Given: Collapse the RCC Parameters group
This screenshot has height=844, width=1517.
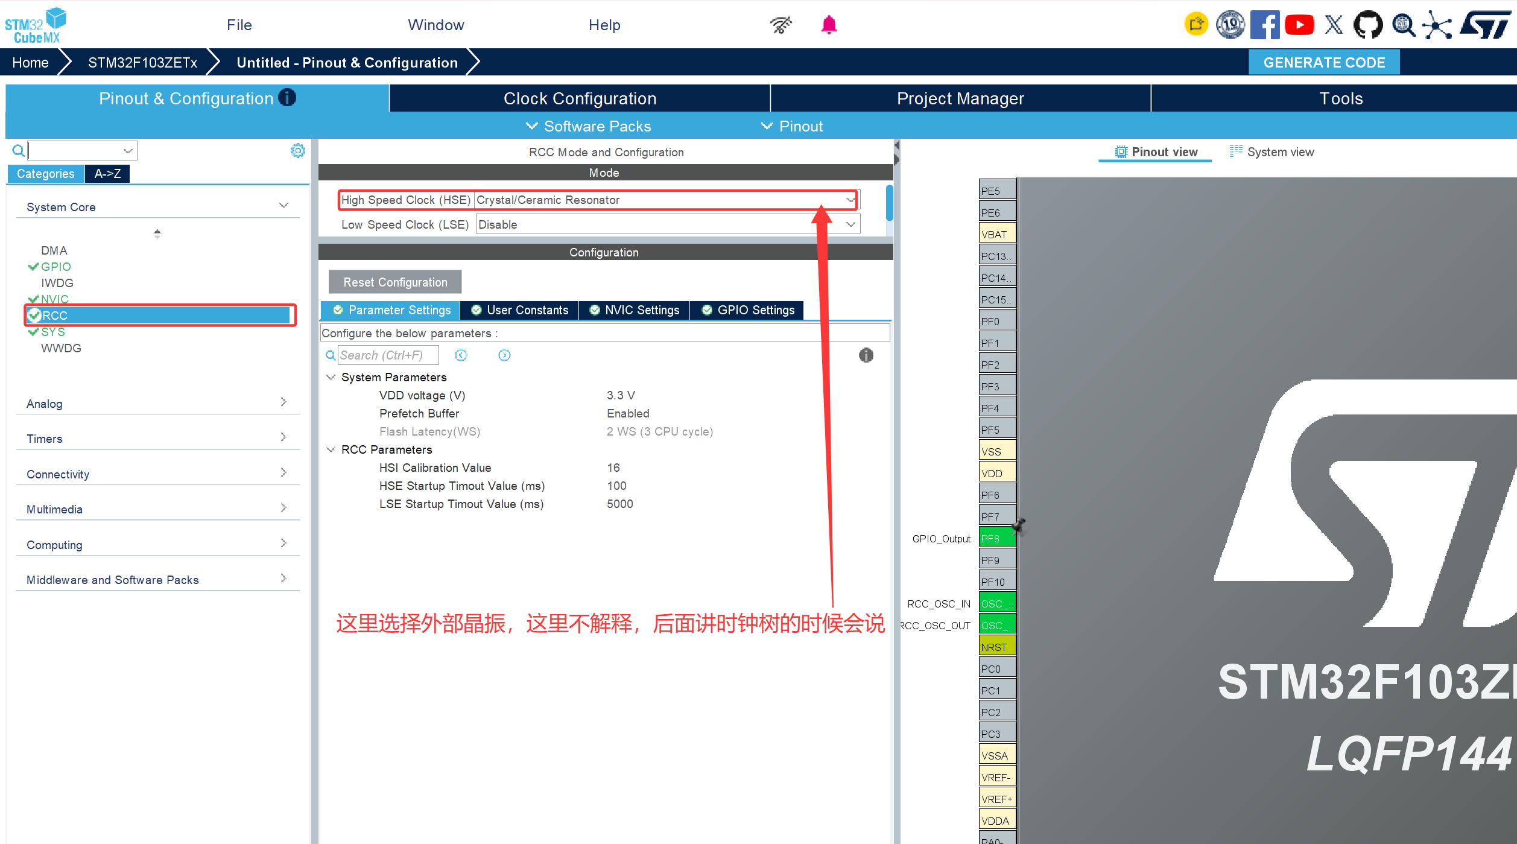Looking at the screenshot, I should 331,449.
